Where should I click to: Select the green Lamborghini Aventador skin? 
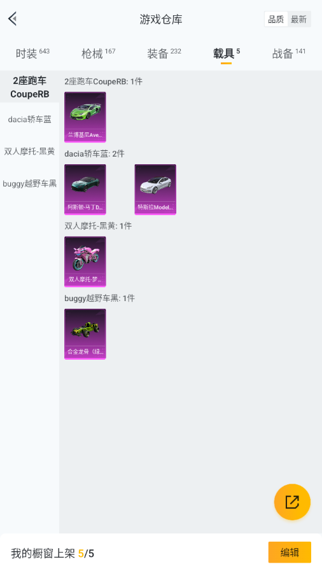pos(85,117)
